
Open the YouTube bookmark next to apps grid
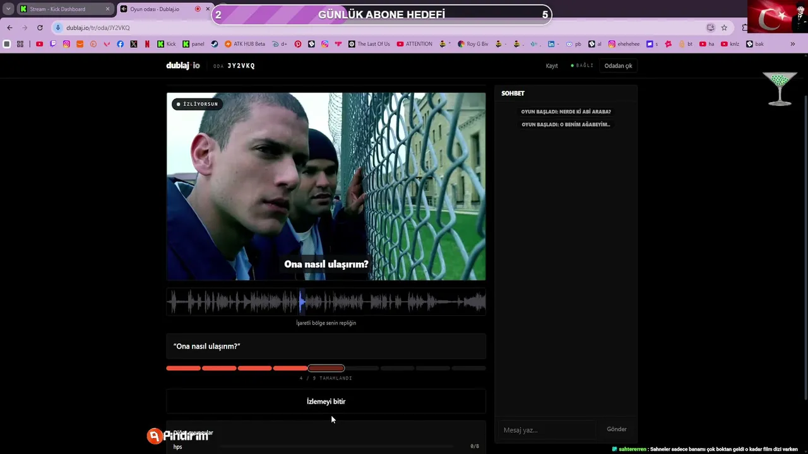39,44
